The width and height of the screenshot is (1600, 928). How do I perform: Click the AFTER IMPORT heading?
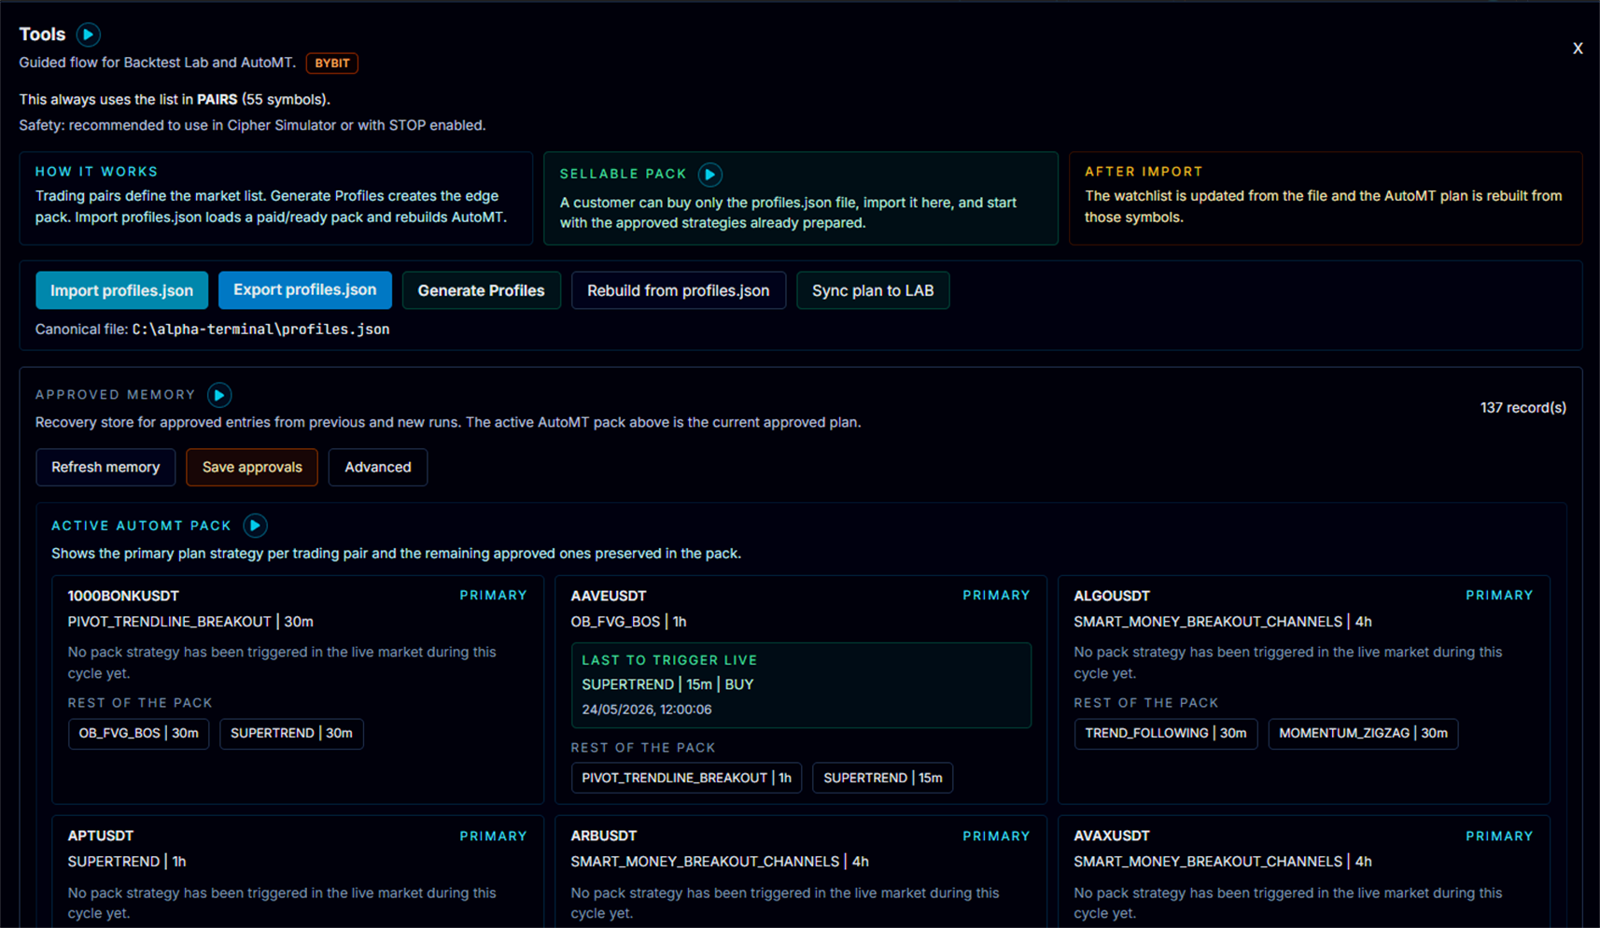coord(1144,172)
